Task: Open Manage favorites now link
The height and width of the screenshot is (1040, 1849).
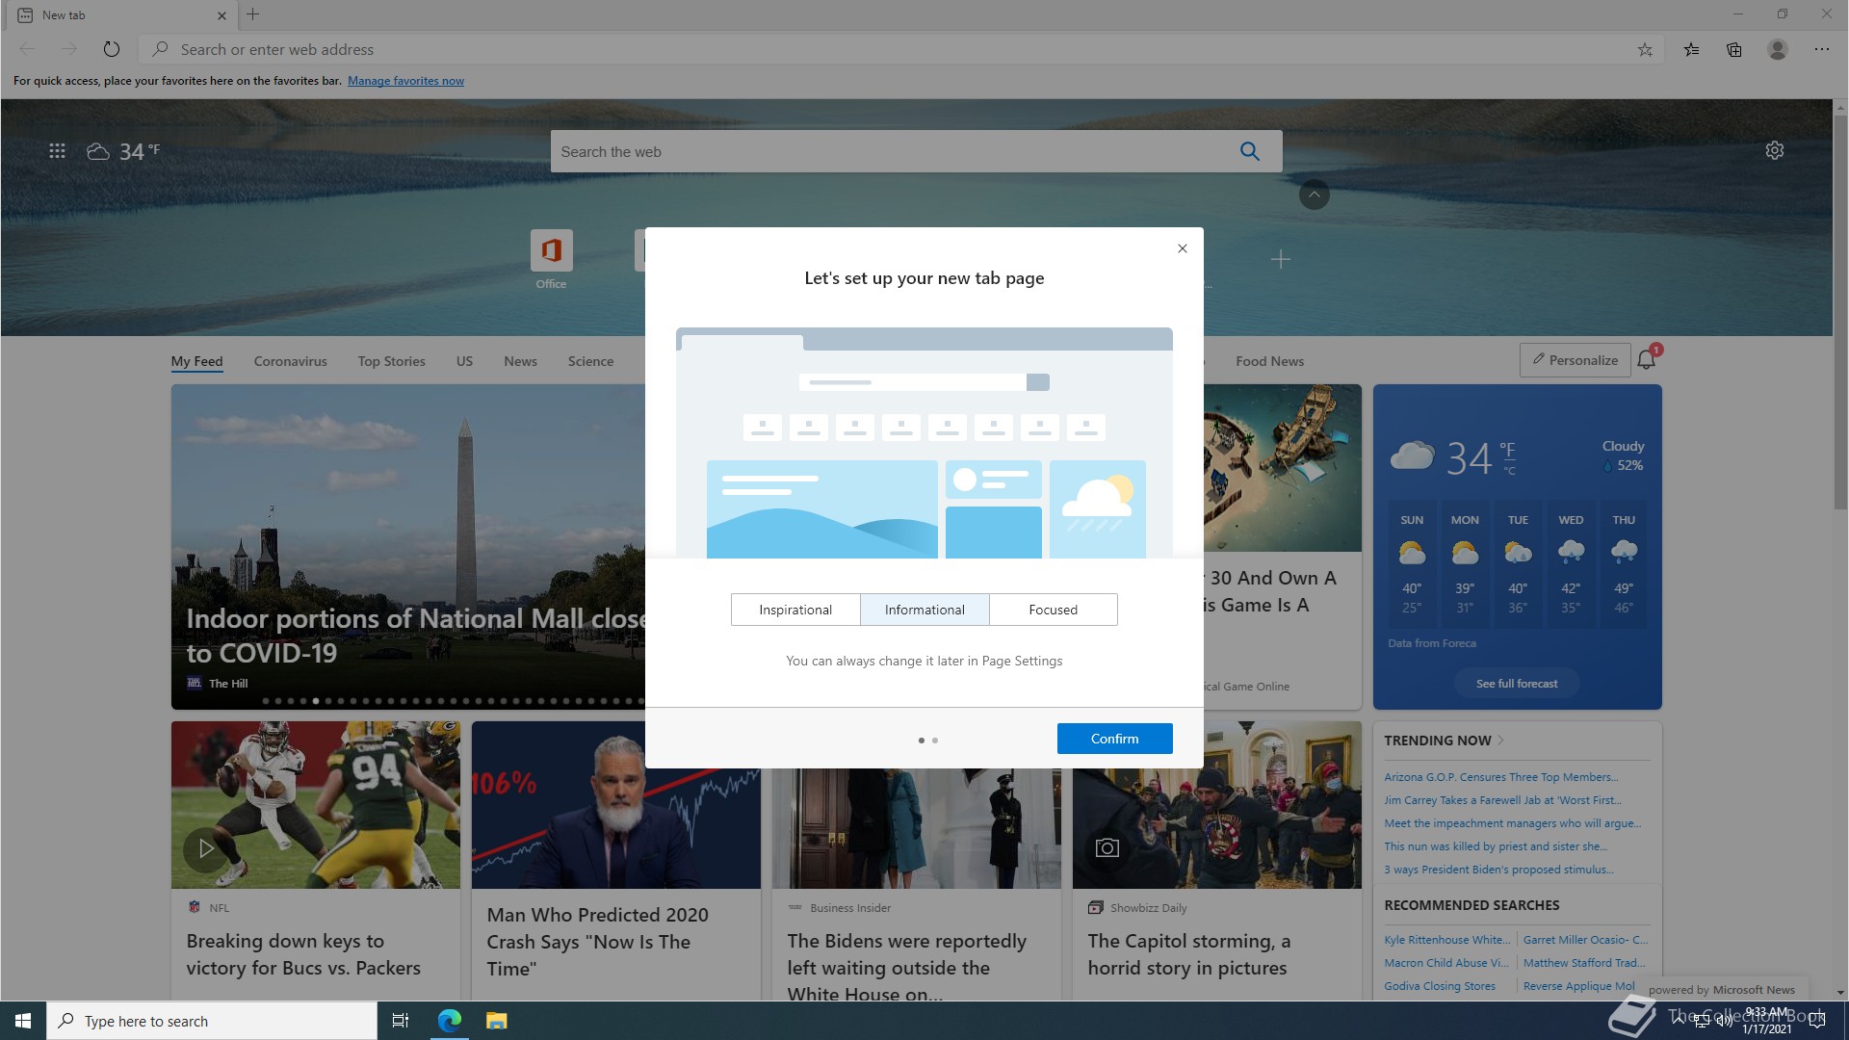Action: (x=406, y=81)
